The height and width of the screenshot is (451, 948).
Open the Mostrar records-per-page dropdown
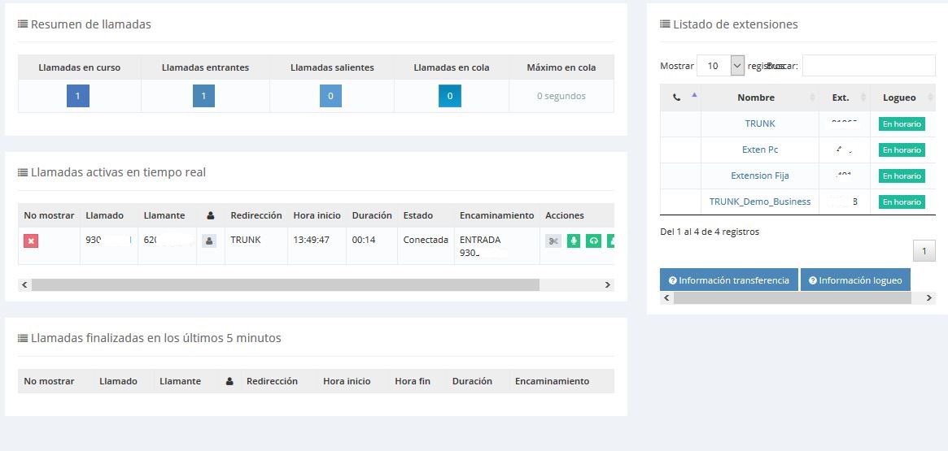(721, 66)
